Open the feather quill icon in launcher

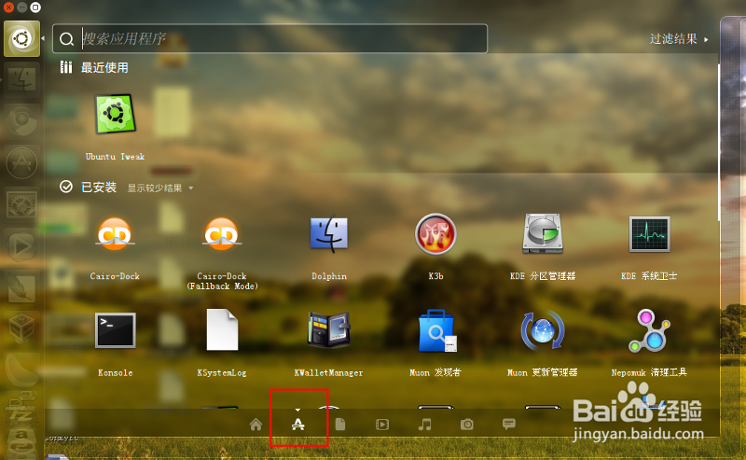pyautogui.click(x=21, y=287)
